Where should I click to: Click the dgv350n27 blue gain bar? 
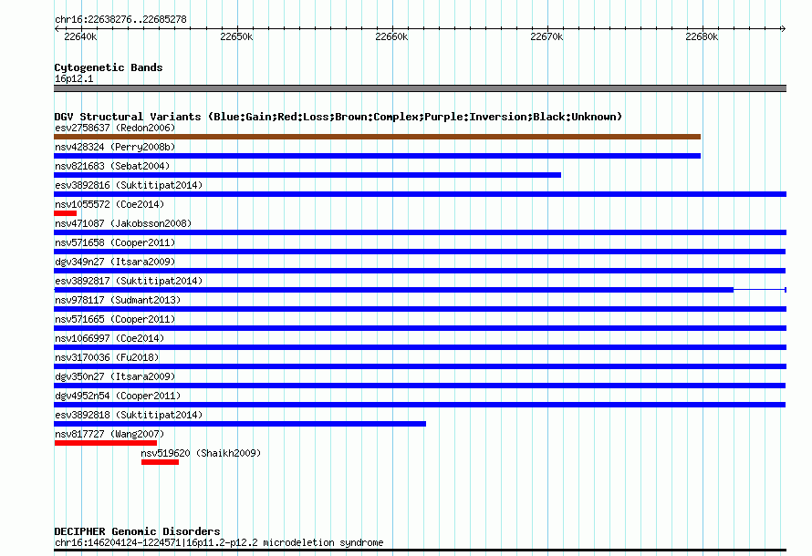point(420,386)
